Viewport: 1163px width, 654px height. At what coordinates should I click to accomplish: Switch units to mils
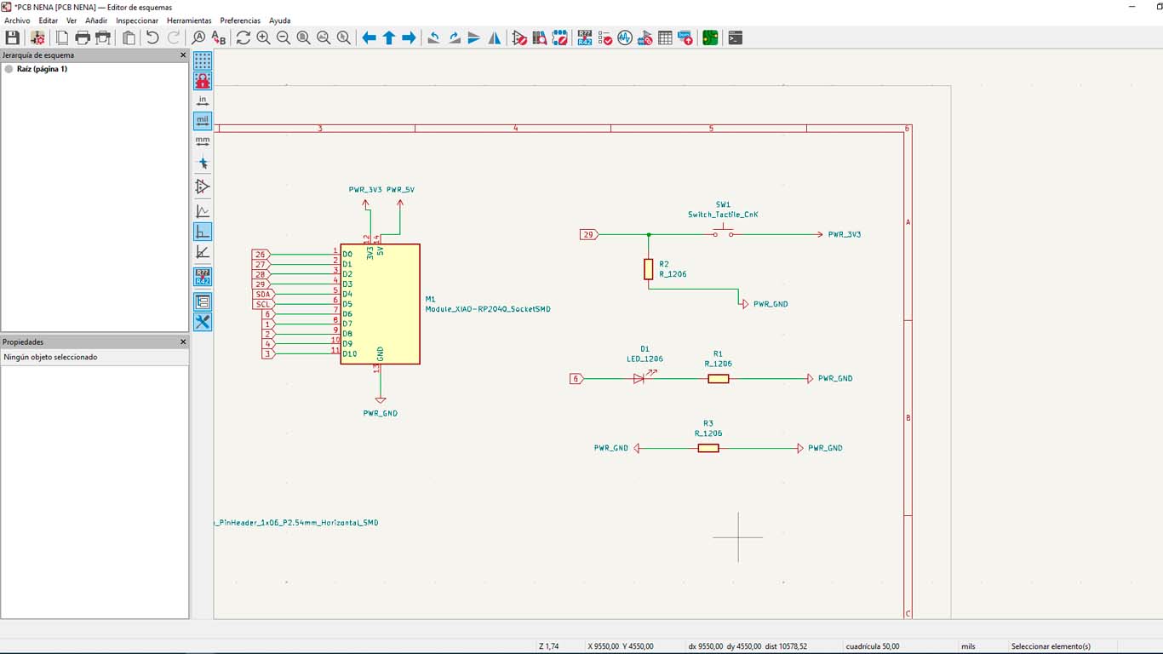click(x=203, y=121)
